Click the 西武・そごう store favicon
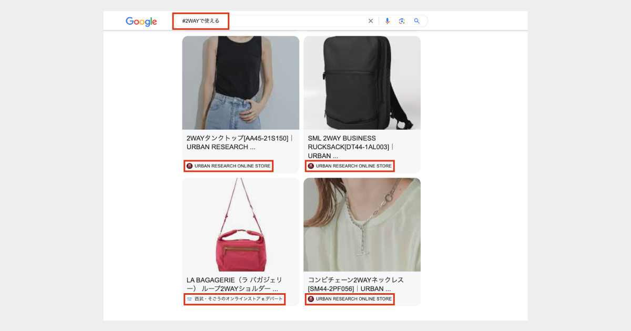Image resolution: width=631 pixels, height=331 pixels. coord(190,299)
